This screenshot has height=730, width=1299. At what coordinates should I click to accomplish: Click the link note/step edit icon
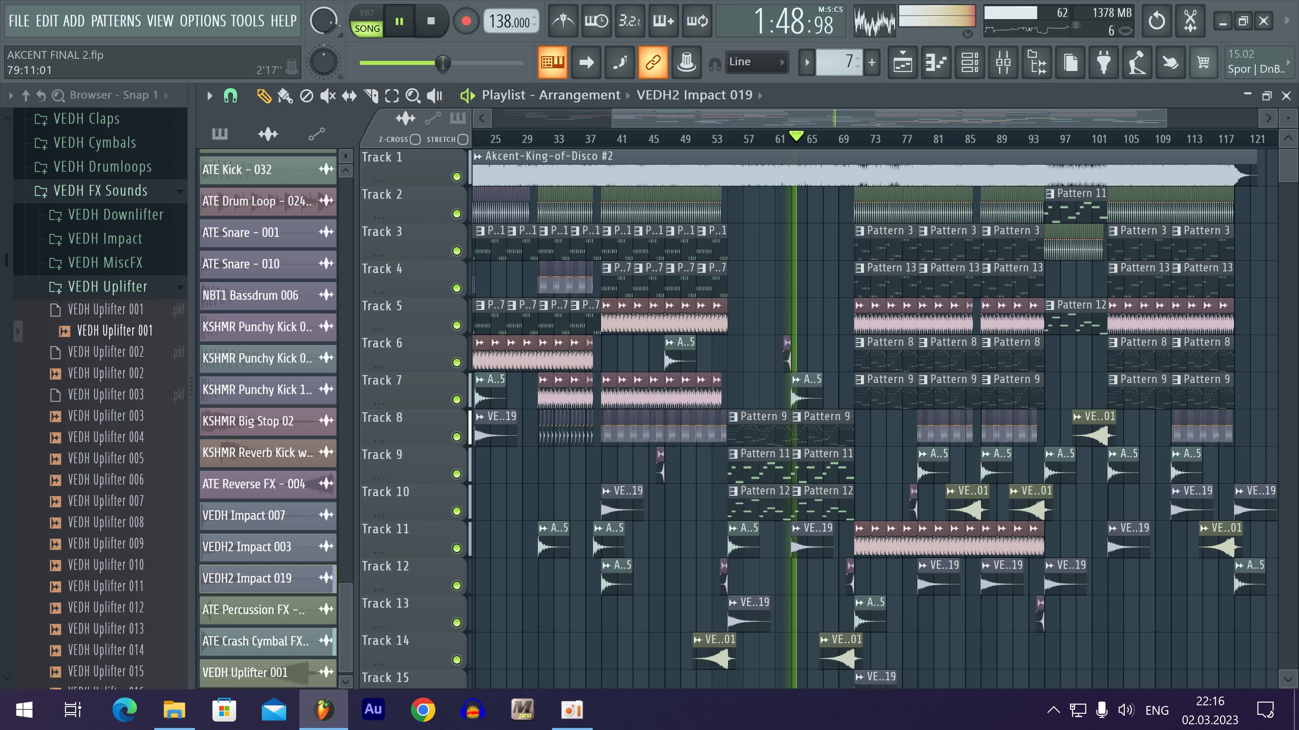tap(653, 63)
